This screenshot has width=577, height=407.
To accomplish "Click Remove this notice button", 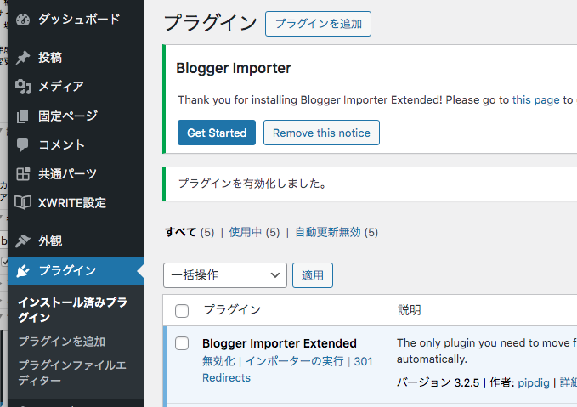I will [321, 133].
